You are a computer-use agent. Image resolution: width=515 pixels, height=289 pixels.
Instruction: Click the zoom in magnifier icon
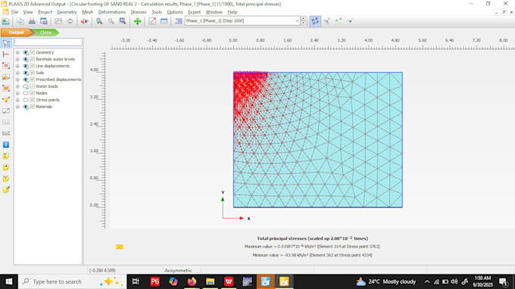99,21
